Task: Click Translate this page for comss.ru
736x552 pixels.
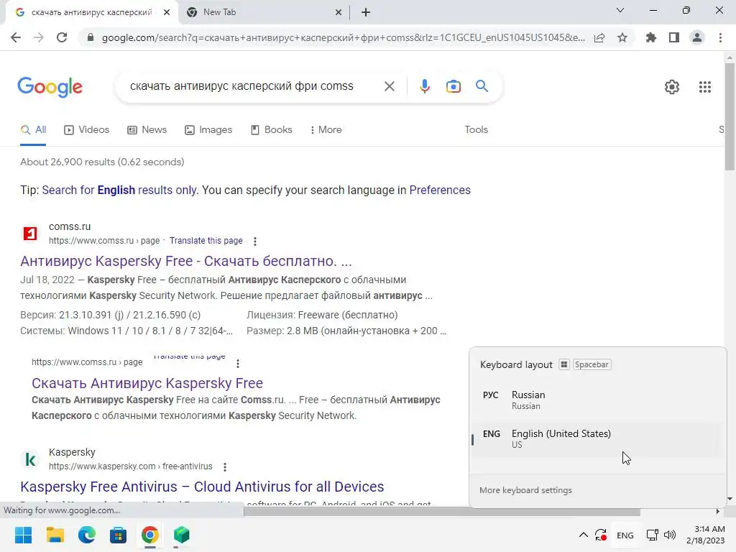Action: (x=206, y=241)
